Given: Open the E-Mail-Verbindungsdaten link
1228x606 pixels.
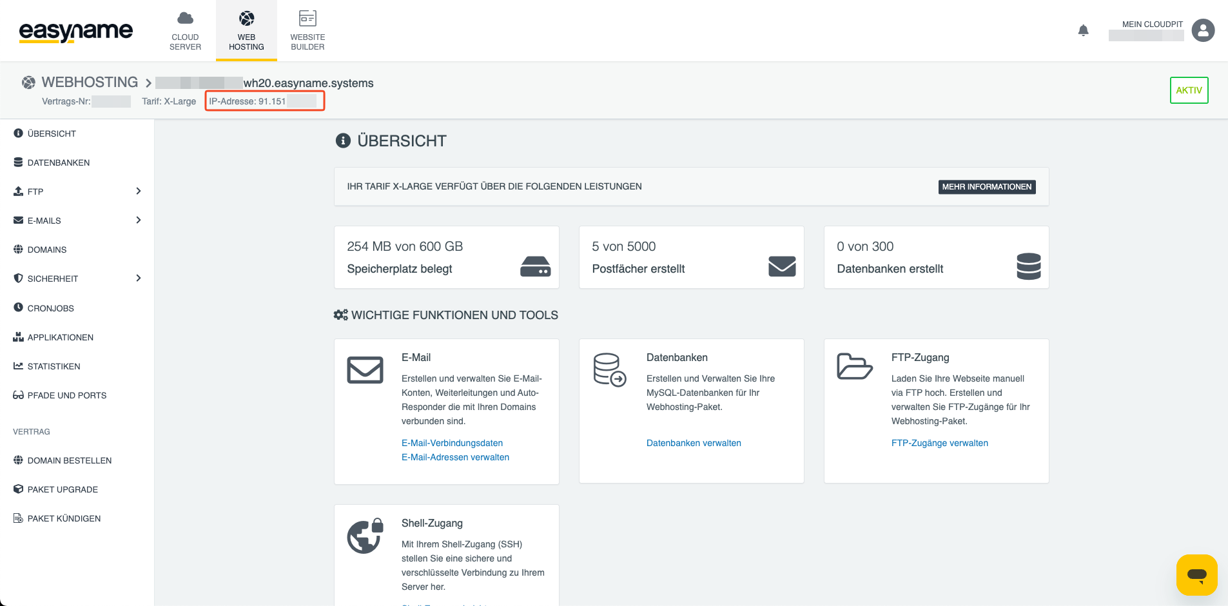Looking at the screenshot, I should (452, 443).
